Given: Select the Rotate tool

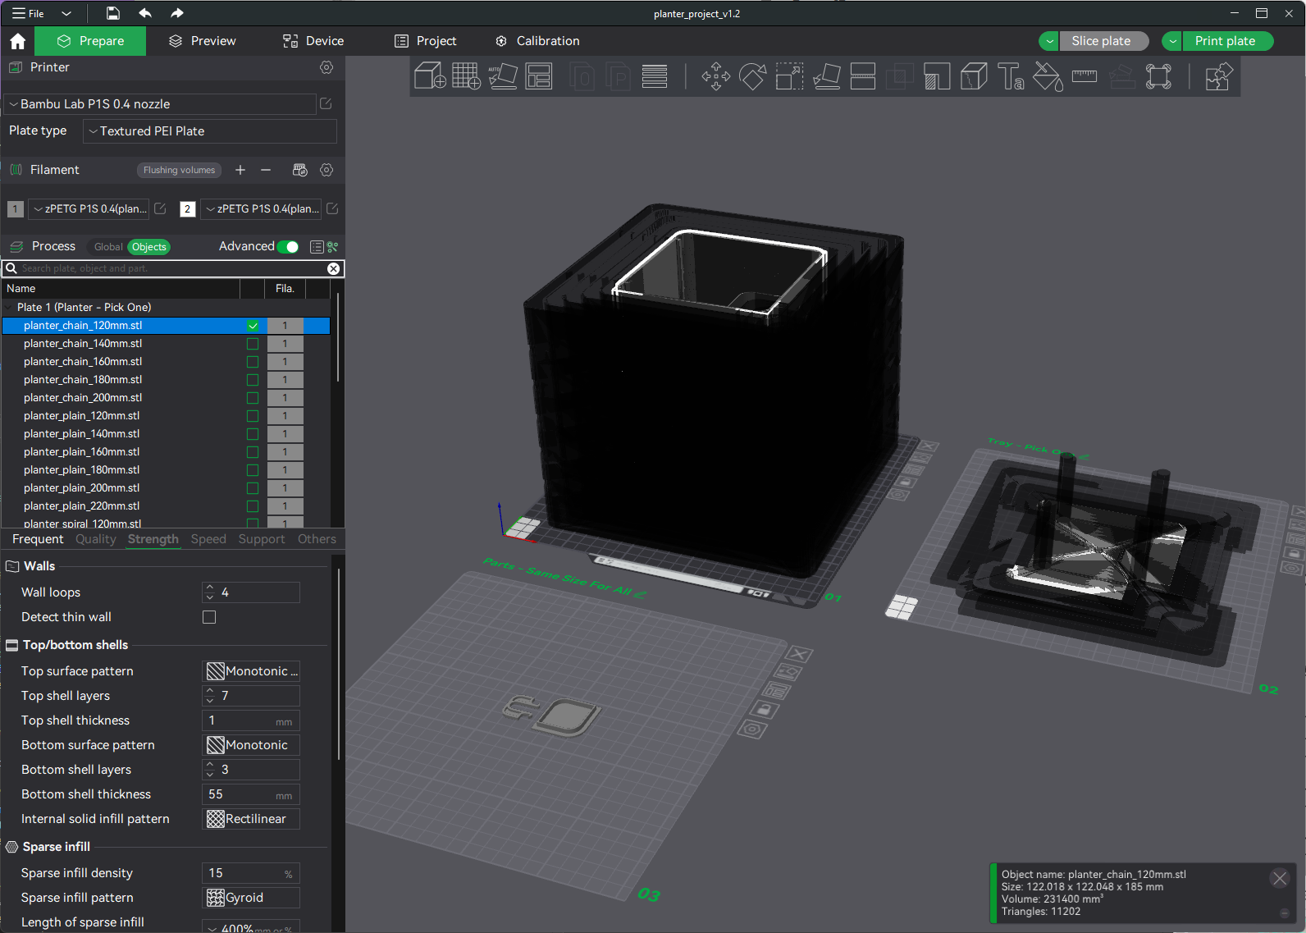Looking at the screenshot, I should click(752, 76).
